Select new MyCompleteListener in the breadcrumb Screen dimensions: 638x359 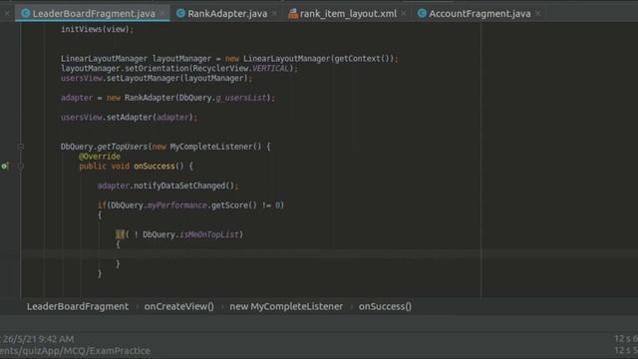286,306
